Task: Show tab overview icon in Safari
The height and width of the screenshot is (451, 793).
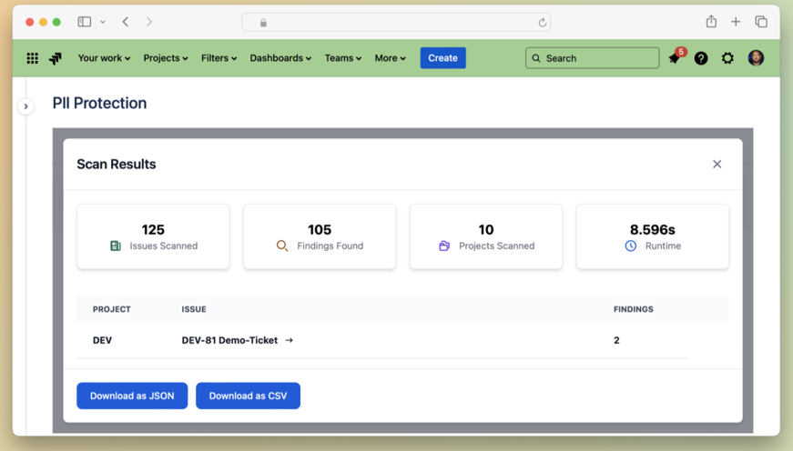Action: (x=761, y=22)
